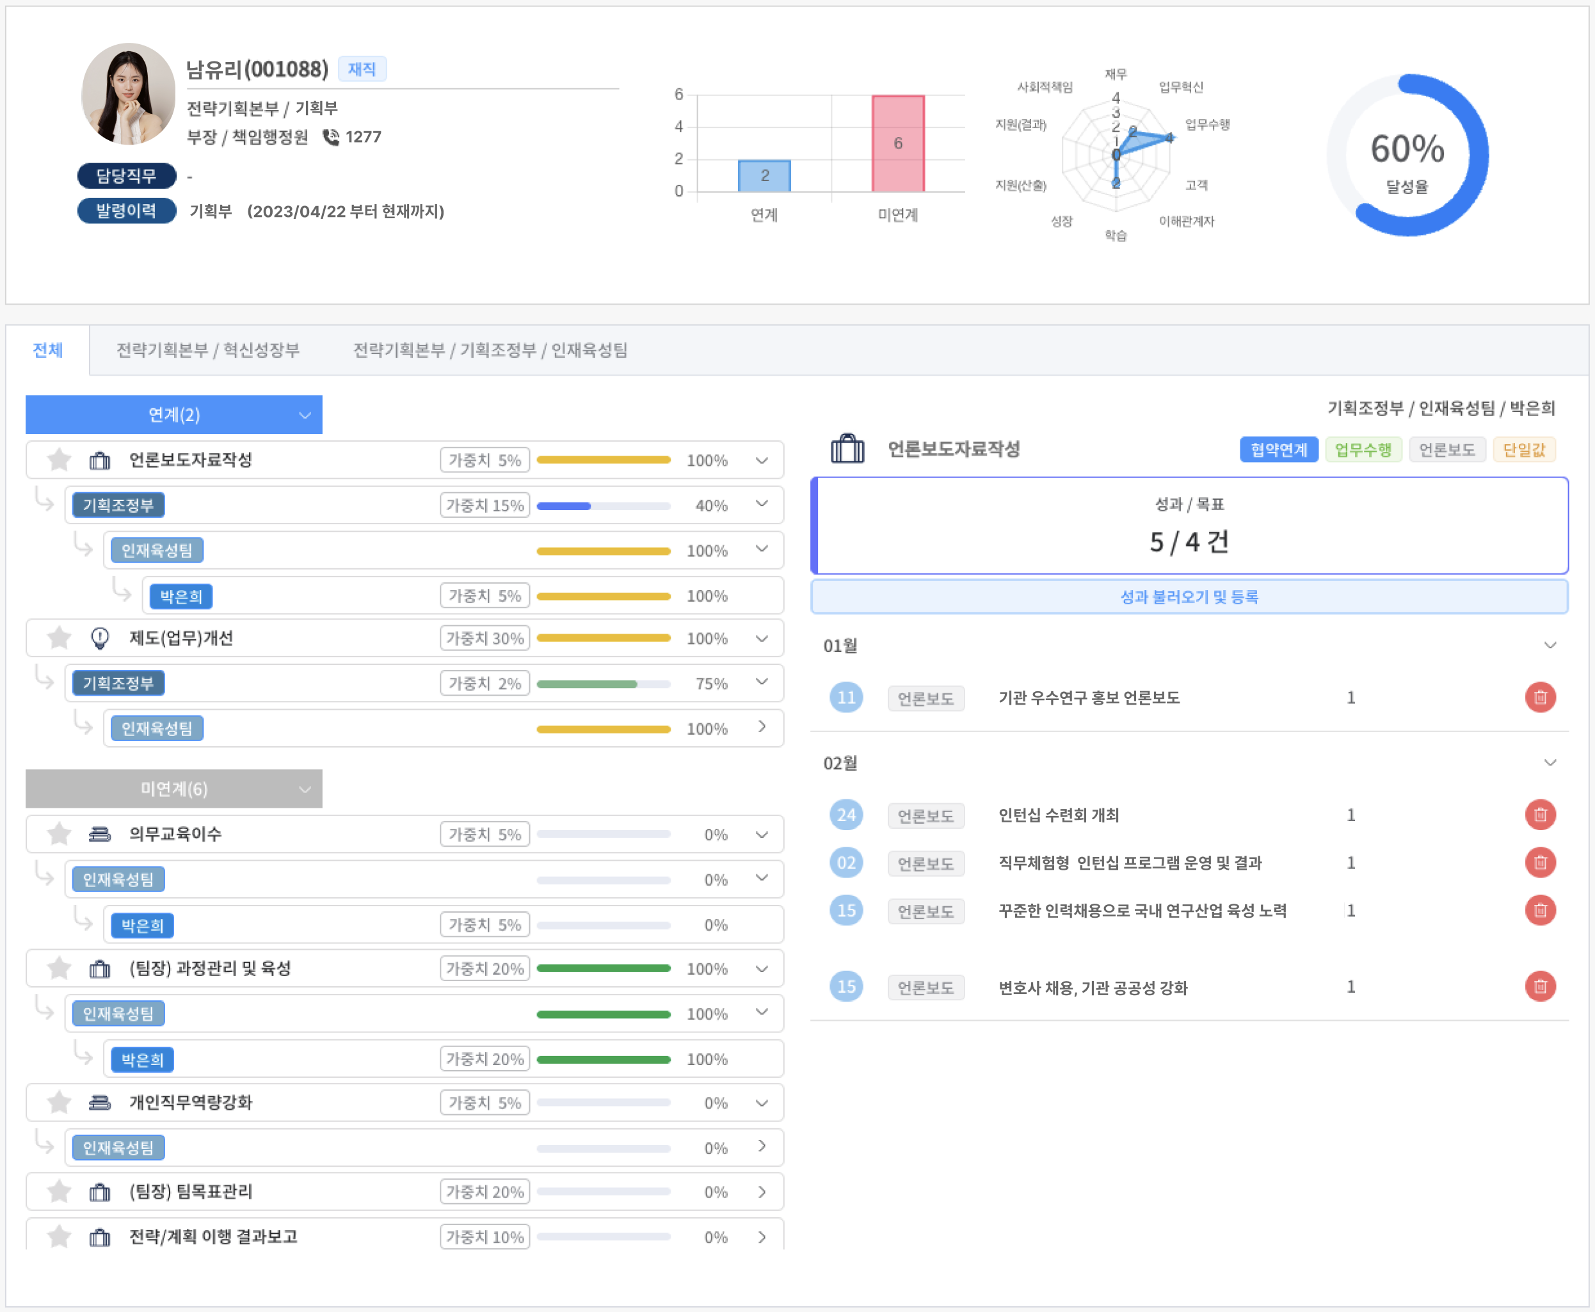The image size is (1595, 1312).
Task: Toggle favorite star on 제도(업무)개선
Action: pyautogui.click(x=59, y=638)
